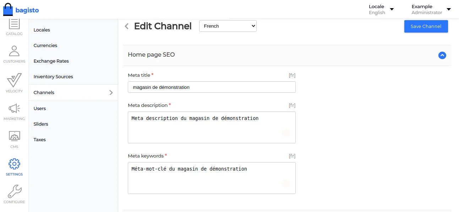Open the Configure wrench icon
The image size is (459, 212).
[x=14, y=192]
